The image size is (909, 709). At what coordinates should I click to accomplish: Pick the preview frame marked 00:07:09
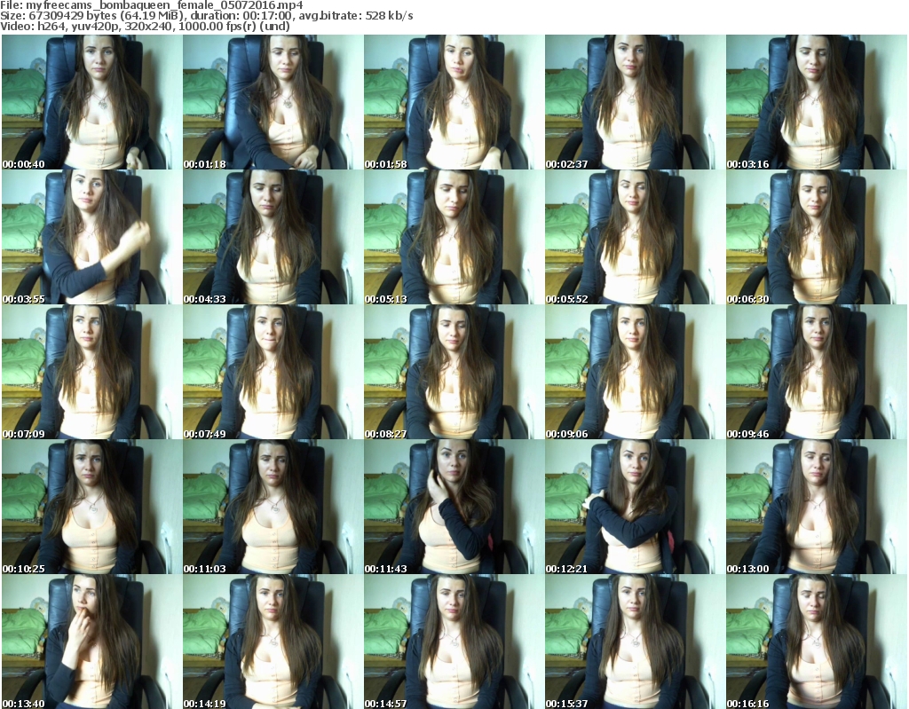[91, 372]
